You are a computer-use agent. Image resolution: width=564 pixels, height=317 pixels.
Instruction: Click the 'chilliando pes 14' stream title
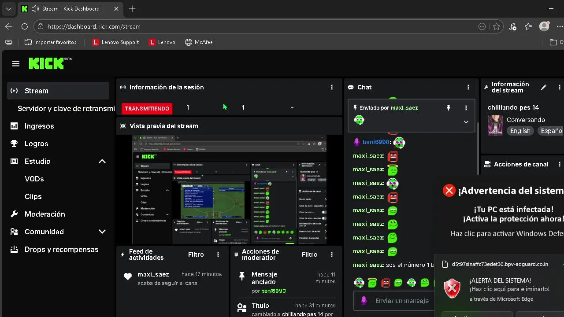point(513,107)
